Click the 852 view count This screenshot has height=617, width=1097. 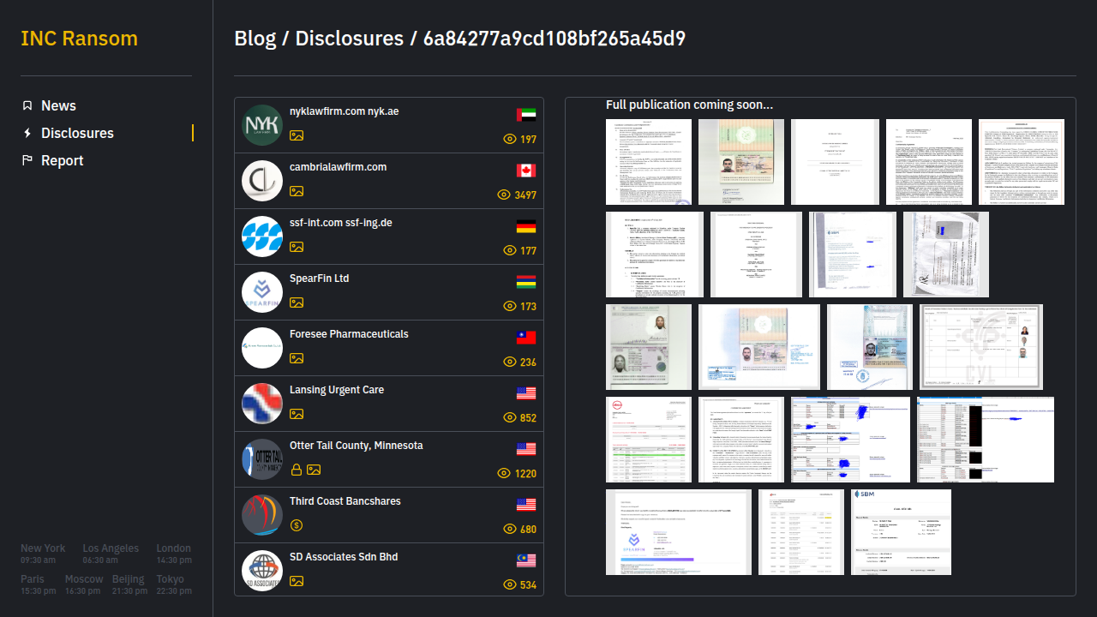click(x=528, y=417)
